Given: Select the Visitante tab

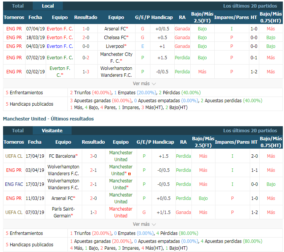Looking at the screenshot, I should coord(52,130).
